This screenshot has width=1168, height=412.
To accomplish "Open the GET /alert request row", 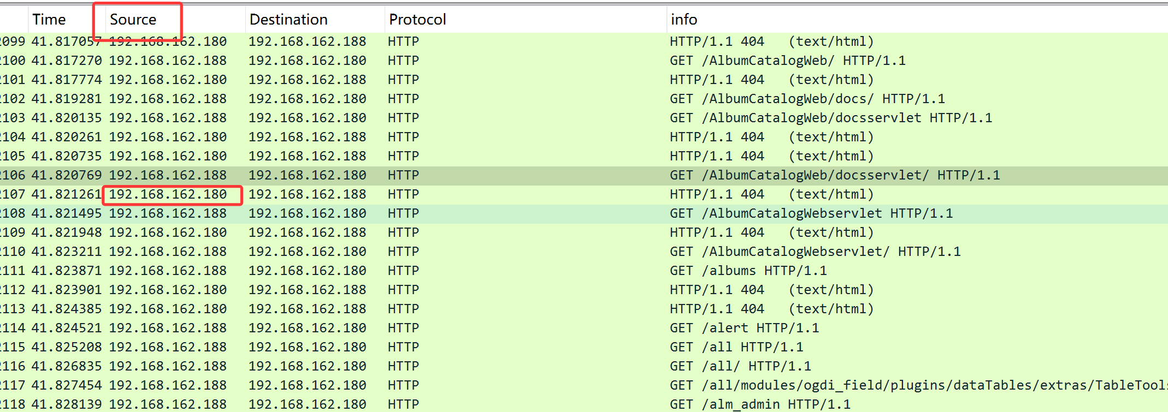I will [x=744, y=328].
